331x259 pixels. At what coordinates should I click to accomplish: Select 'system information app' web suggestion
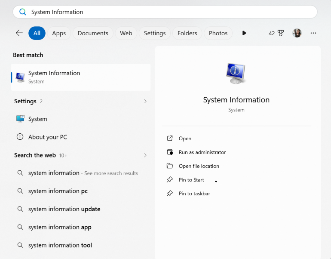click(81, 227)
